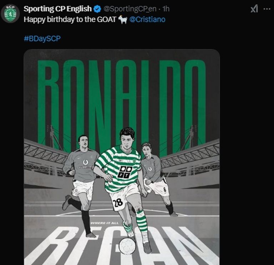The image size is (274, 265).
Task: Click the football at the poster's bottom
Action: coord(127,246)
